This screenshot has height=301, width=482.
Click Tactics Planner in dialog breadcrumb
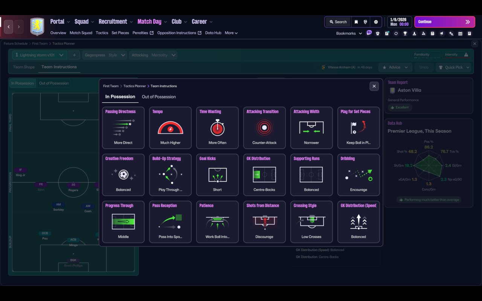tap(134, 86)
